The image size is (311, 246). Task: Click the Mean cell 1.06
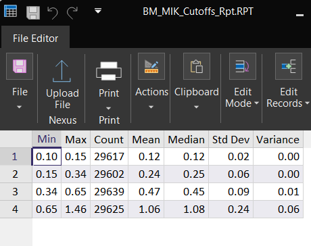pyautogui.click(x=146, y=210)
